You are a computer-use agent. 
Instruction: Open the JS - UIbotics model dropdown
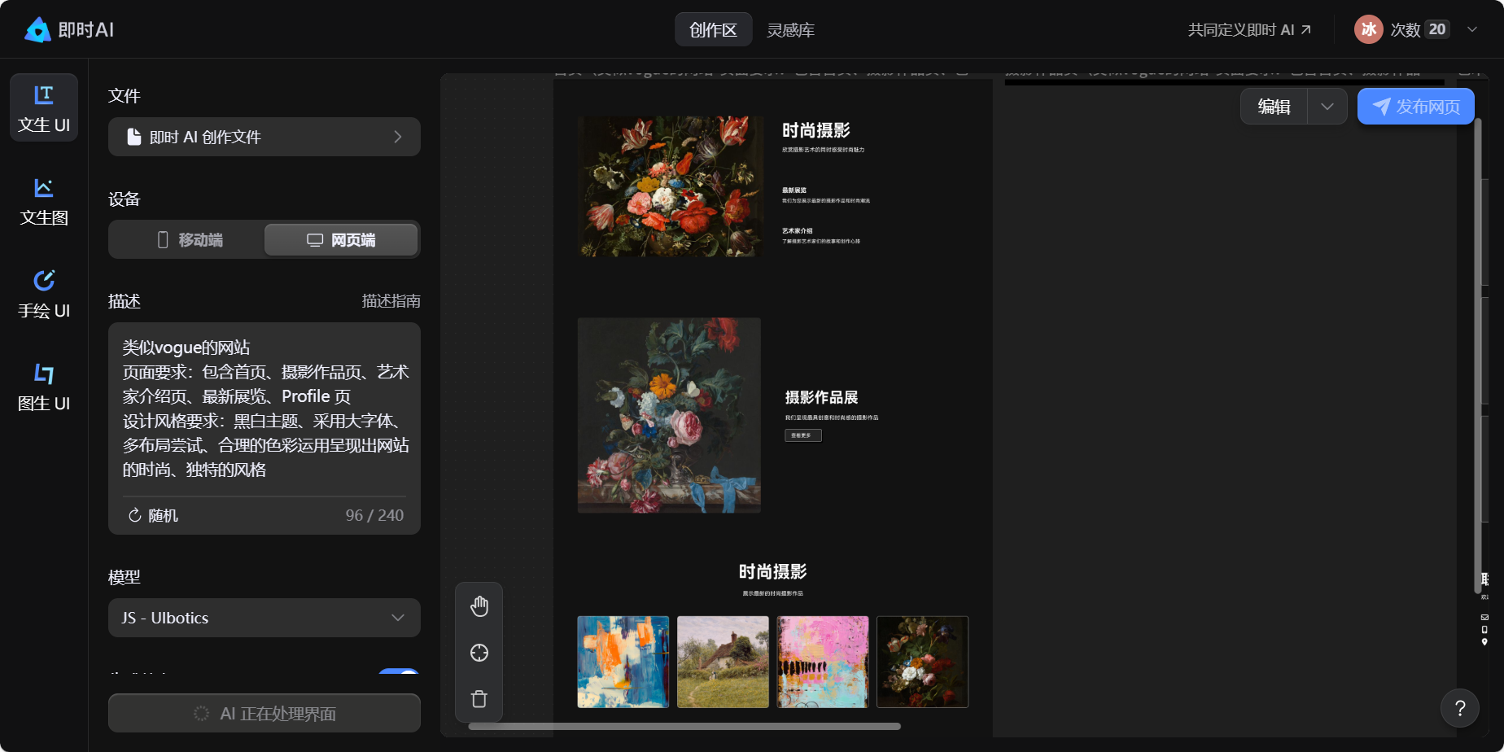click(x=265, y=618)
